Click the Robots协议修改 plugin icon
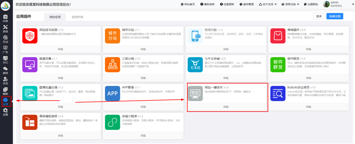The width and height of the screenshot is (355, 144). [x=278, y=94]
